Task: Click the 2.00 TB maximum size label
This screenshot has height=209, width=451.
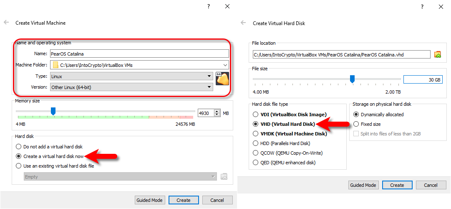Action: coord(393,92)
